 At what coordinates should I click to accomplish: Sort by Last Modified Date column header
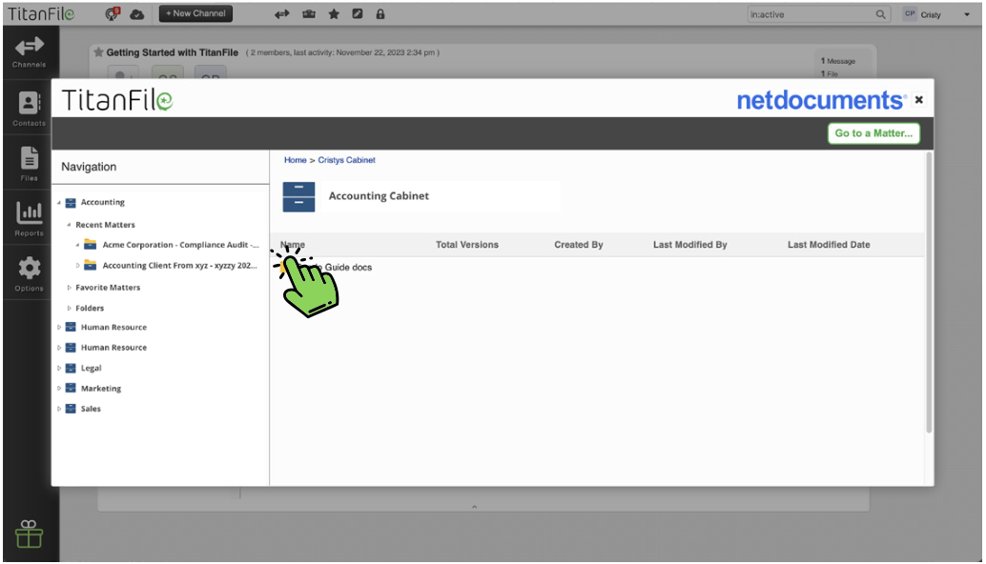click(x=829, y=245)
